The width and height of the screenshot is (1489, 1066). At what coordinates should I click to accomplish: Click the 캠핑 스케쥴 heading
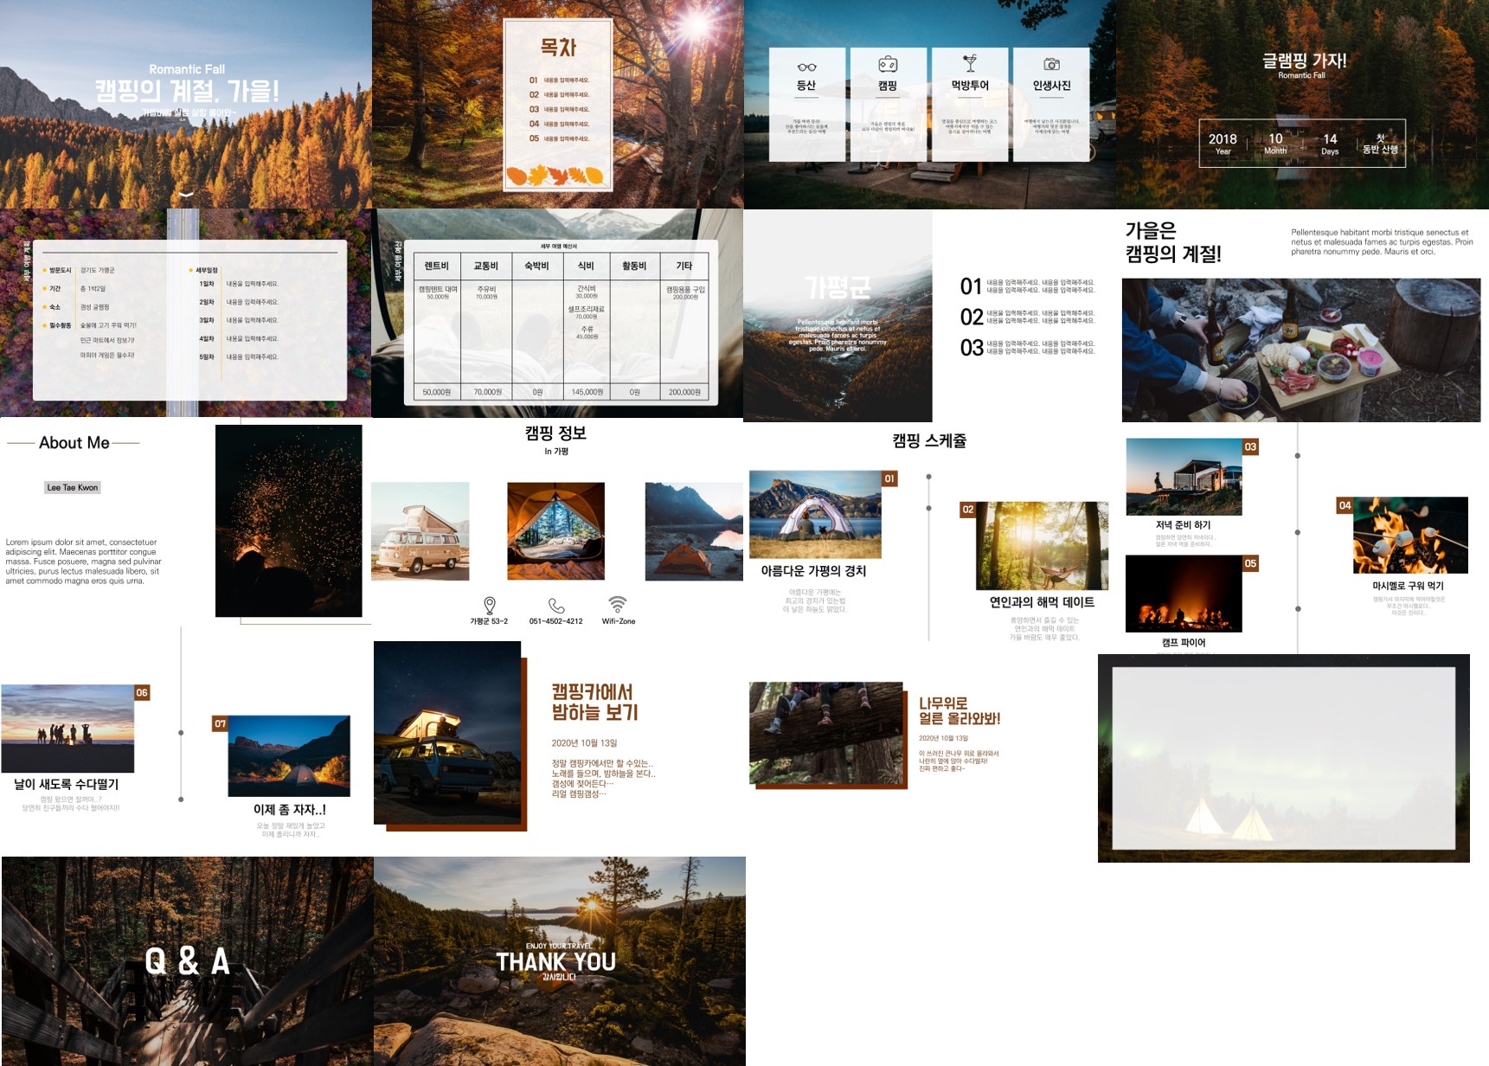[929, 440]
